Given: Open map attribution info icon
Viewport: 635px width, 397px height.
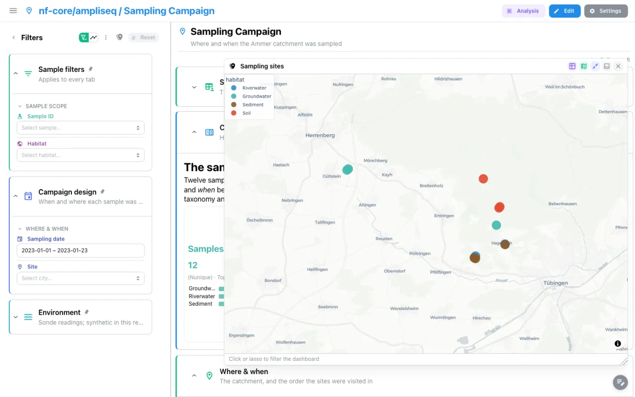Looking at the screenshot, I should 618,343.
